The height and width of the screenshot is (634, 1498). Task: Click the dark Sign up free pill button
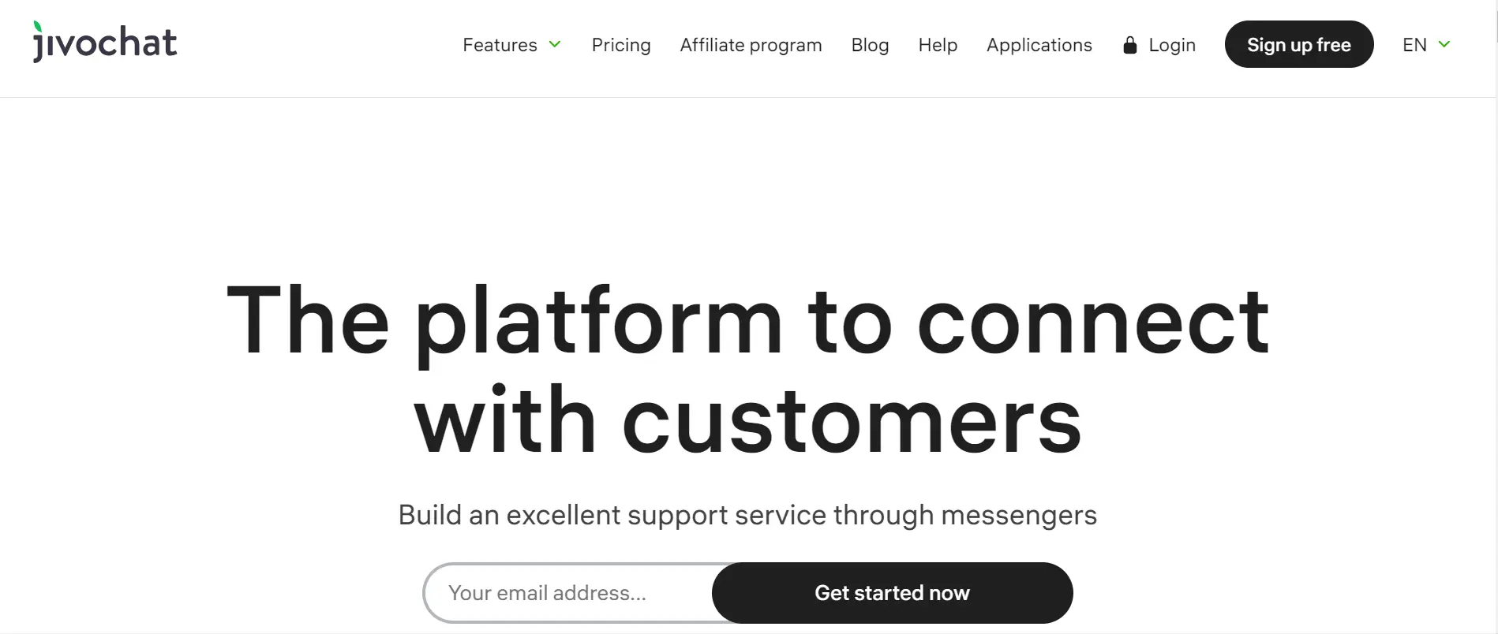1298,44
